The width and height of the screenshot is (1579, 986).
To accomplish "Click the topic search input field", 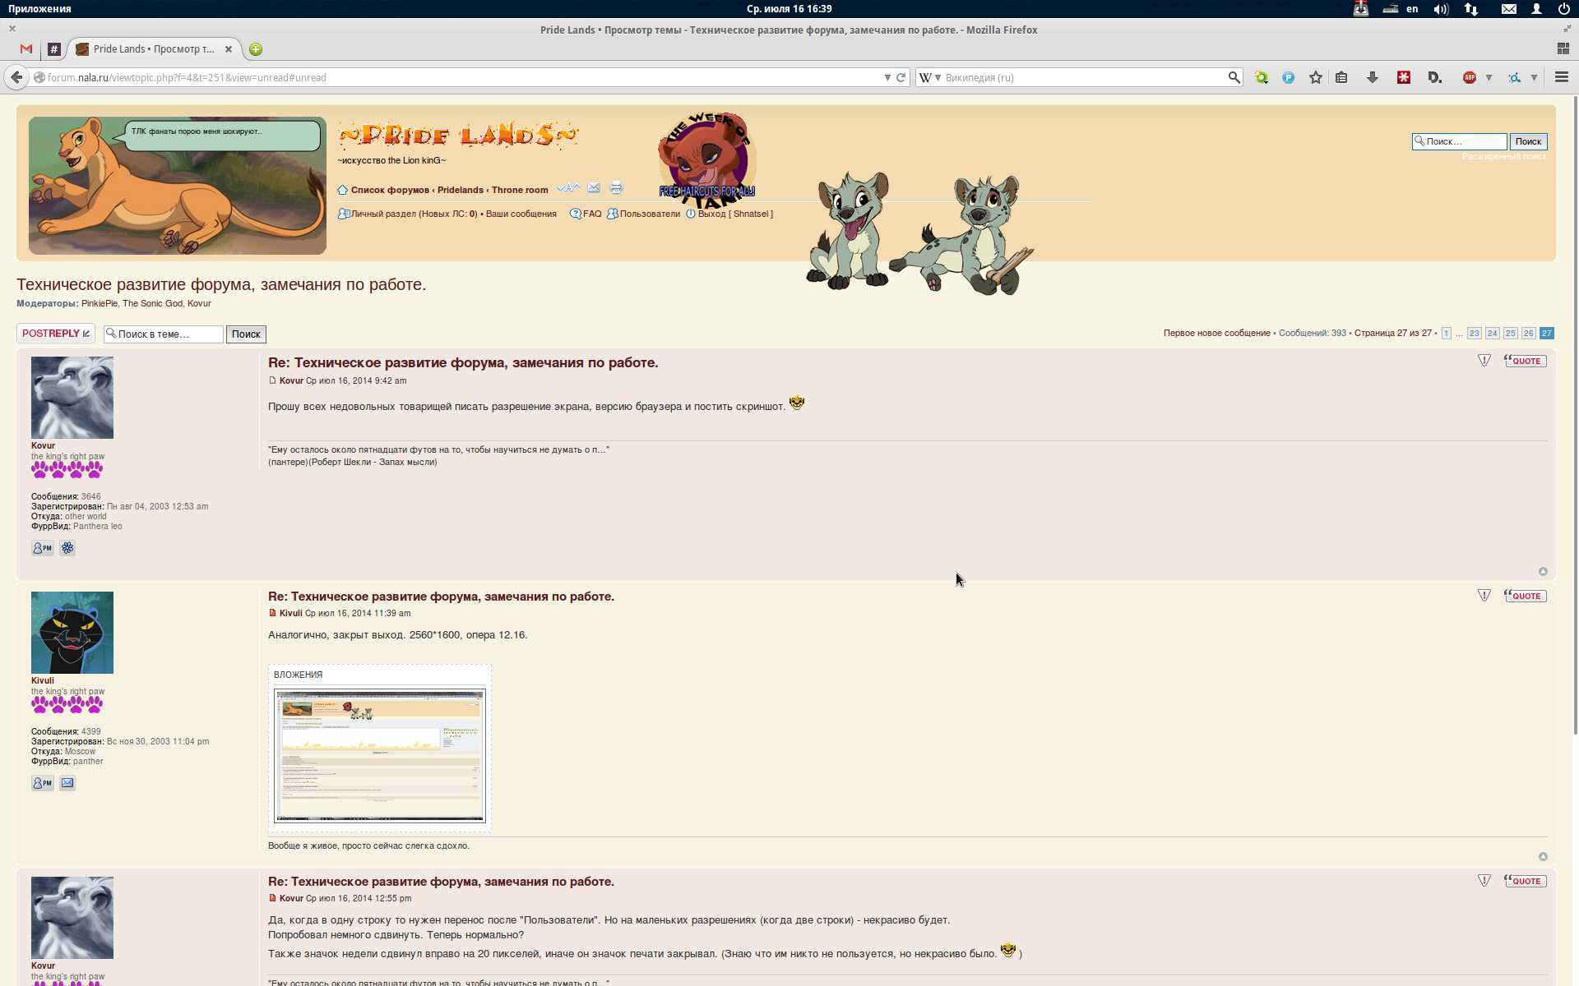I will click(x=168, y=334).
